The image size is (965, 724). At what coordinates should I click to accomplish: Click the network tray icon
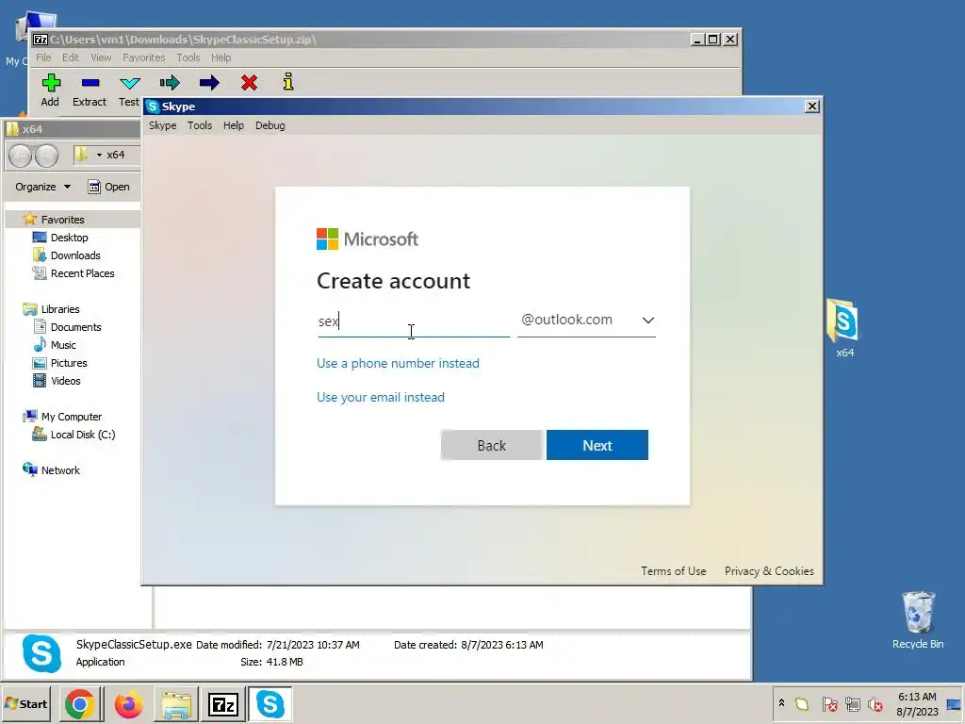[x=852, y=704]
